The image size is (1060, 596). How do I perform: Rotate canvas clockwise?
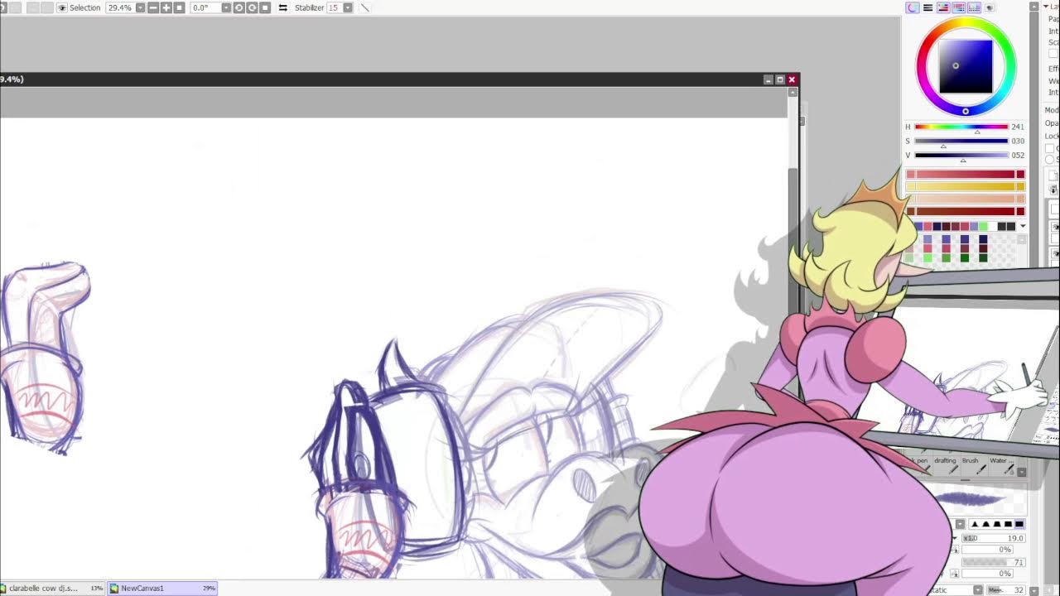point(252,7)
